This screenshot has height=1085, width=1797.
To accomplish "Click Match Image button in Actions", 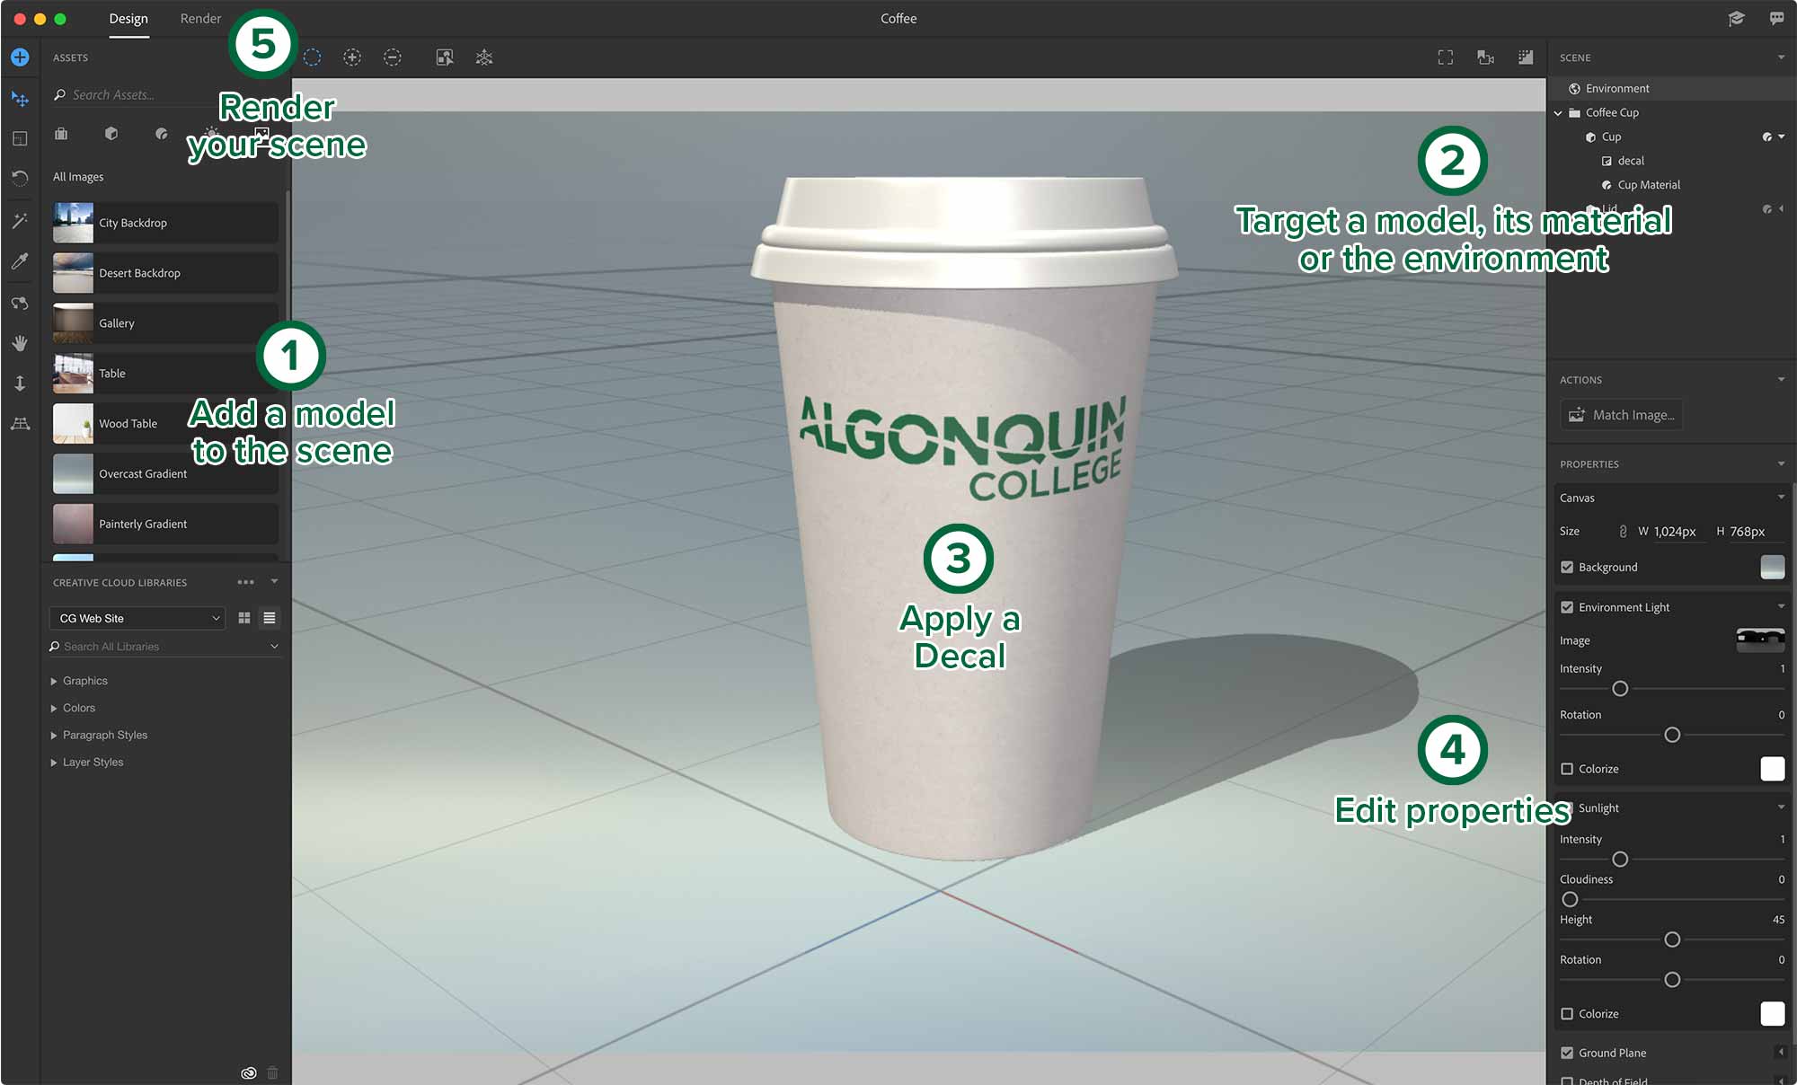I will (x=1620, y=414).
